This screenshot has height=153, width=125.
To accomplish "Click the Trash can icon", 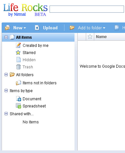I will (18, 67).
